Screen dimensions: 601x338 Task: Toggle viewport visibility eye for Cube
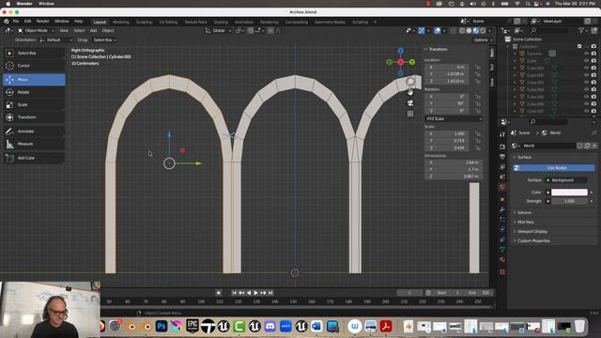(586, 61)
